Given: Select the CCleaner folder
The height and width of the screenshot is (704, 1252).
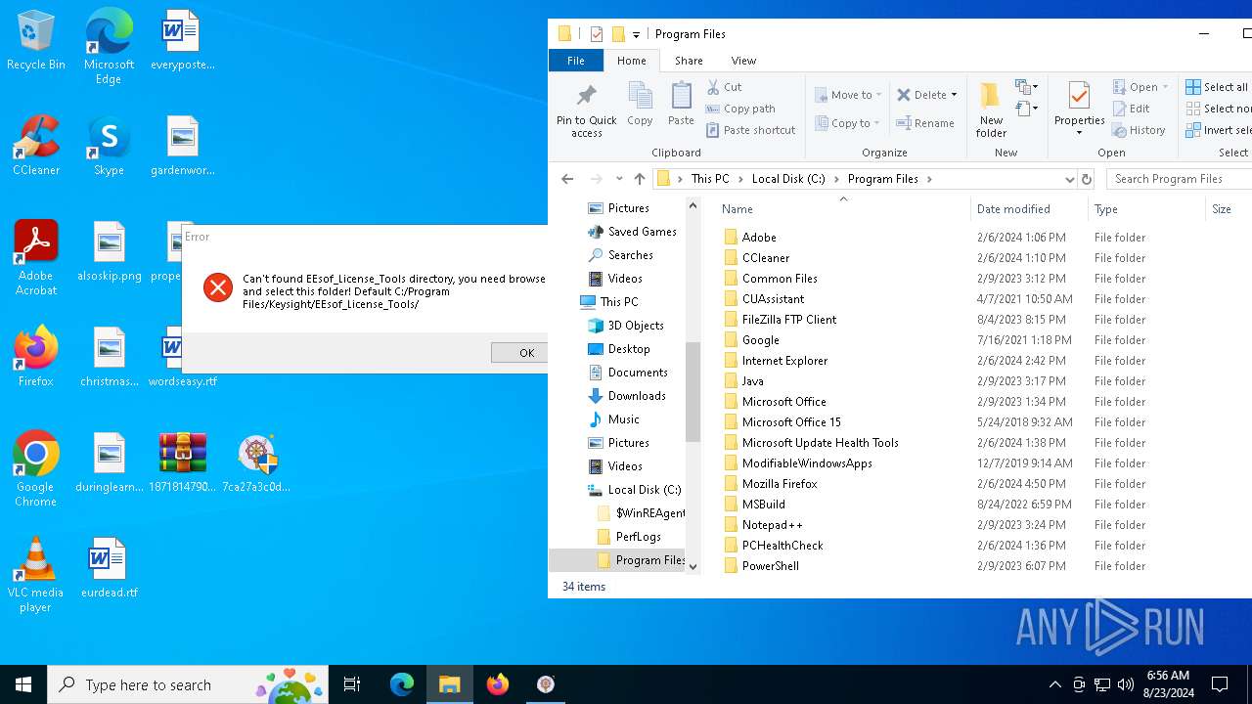Looking at the screenshot, I should 766,258.
